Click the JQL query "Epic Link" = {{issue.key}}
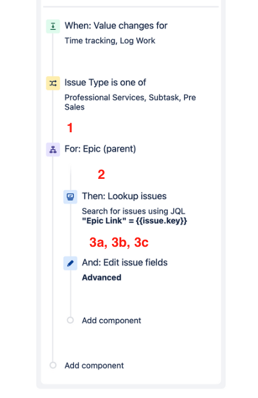Viewport: 258px width, 398px height. (134, 221)
